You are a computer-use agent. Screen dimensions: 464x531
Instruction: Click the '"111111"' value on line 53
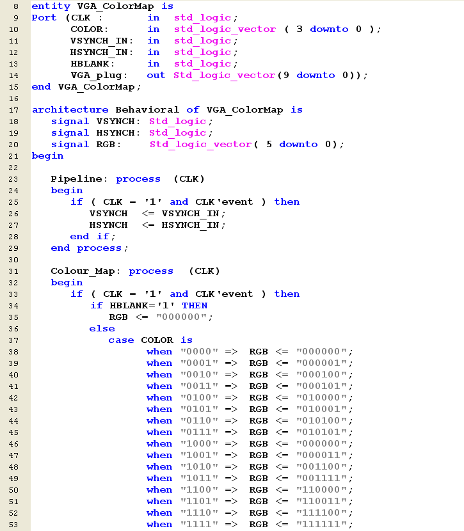[x=322, y=524]
